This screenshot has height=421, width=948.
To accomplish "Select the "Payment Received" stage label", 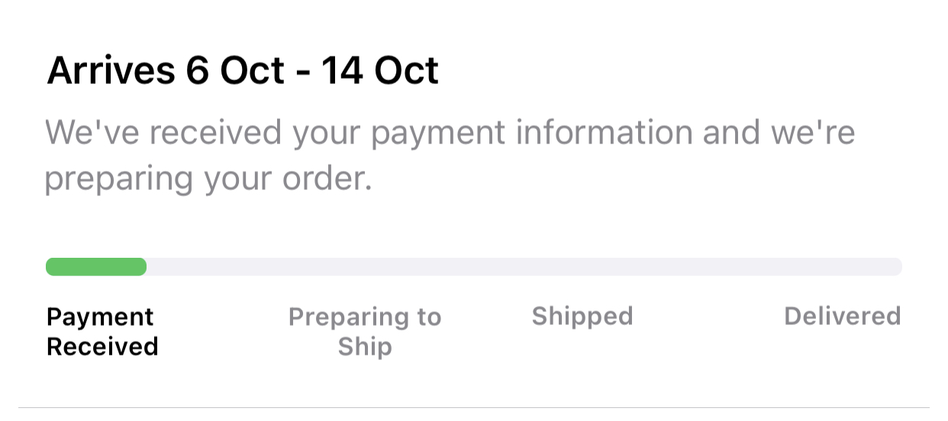I will pyautogui.click(x=102, y=331).
